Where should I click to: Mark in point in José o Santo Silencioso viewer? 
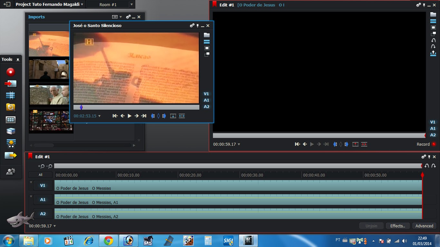click(x=153, y=116)
